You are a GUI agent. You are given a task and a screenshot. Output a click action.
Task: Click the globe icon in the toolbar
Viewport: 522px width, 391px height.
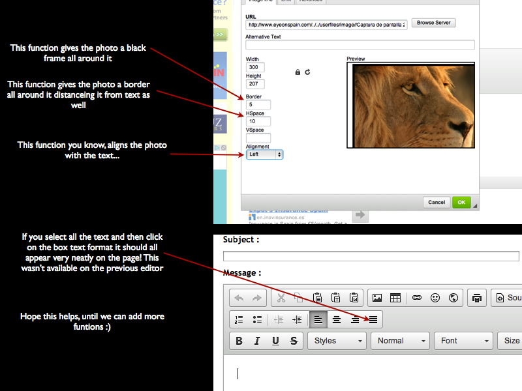(x=453, y=298)
